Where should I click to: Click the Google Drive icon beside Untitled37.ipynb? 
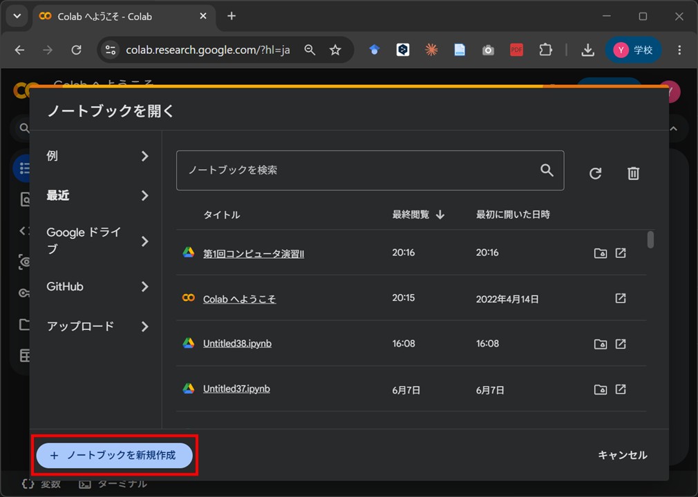coord(189,388)
